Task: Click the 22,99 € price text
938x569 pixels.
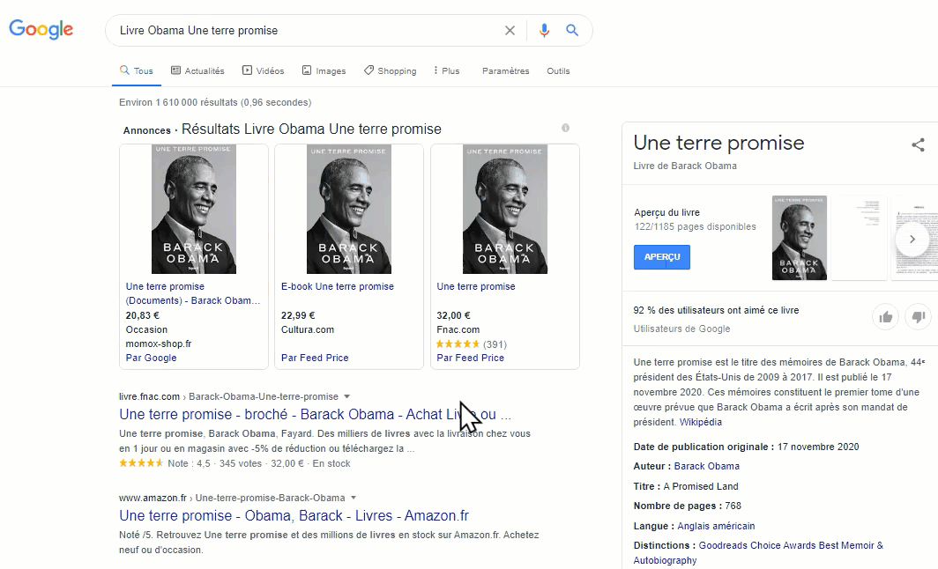Action: [298, 315]
